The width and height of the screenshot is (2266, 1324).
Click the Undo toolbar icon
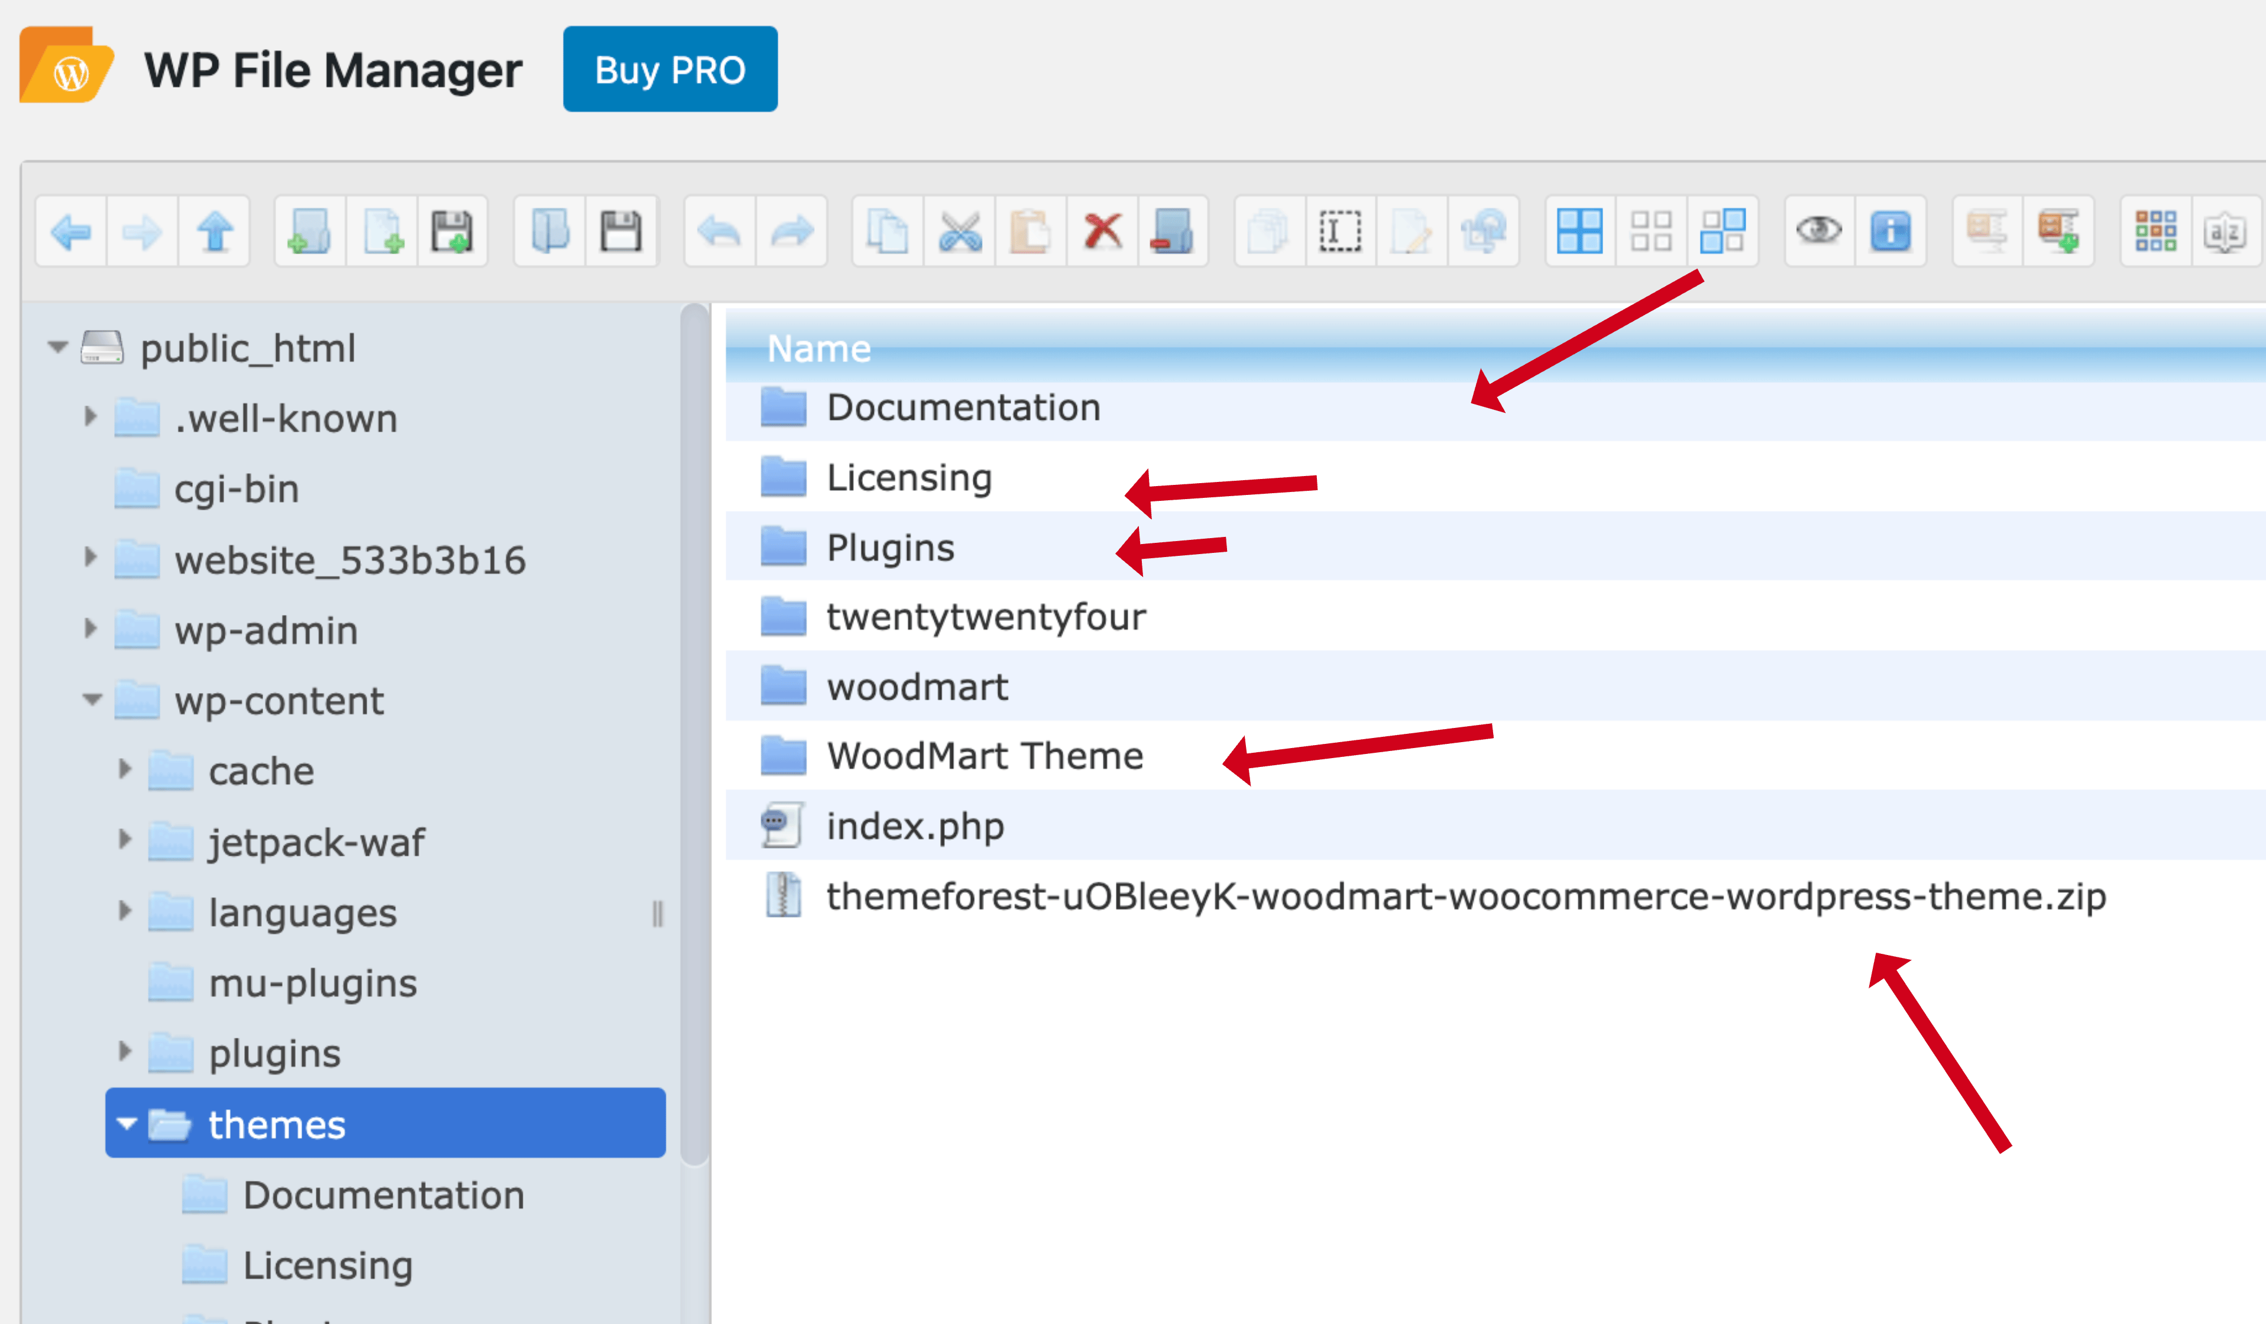[x=720, y=231]
